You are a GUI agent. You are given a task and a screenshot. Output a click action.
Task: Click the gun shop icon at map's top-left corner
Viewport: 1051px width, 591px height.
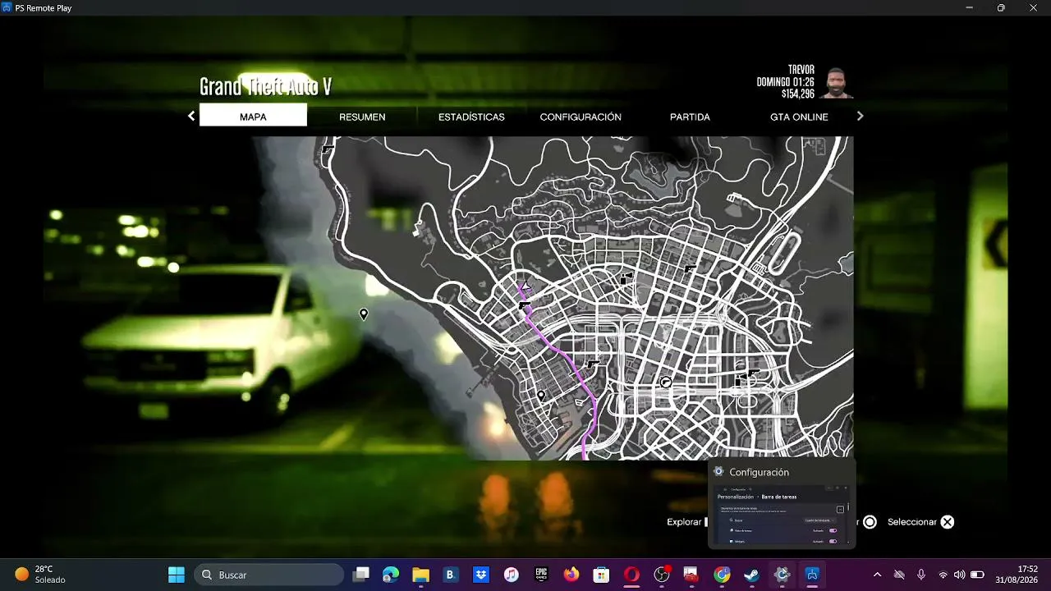(x=328, y=149)
